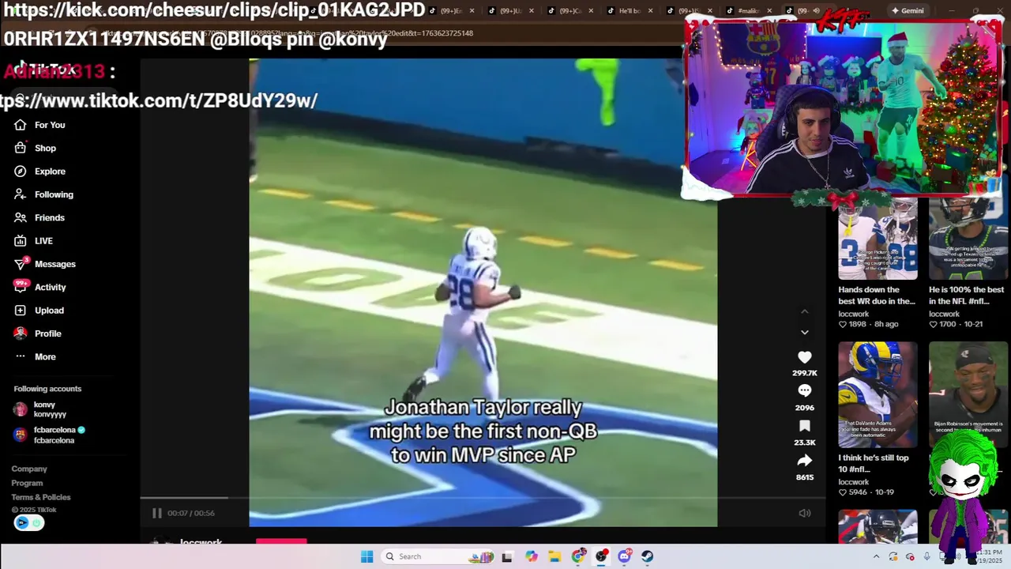The width and height of the screenshot is (1011, 569).
Task: Mute the video with speaker icon
Action: pyautogui.click(x=805, y=513)
